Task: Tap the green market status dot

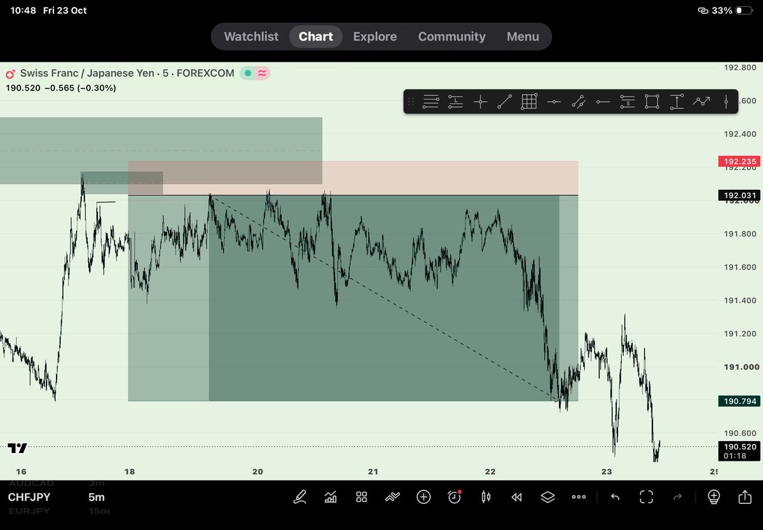Action: click(x=247, y=73)
